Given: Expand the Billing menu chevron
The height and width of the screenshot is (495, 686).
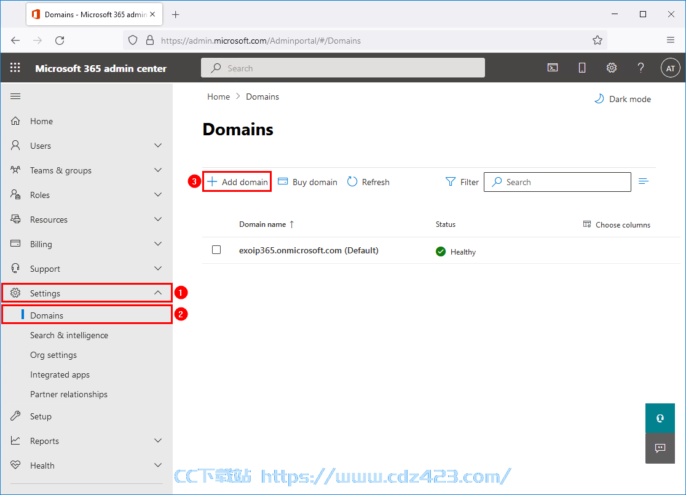Looking at the screenshot, I should point(158,244).
